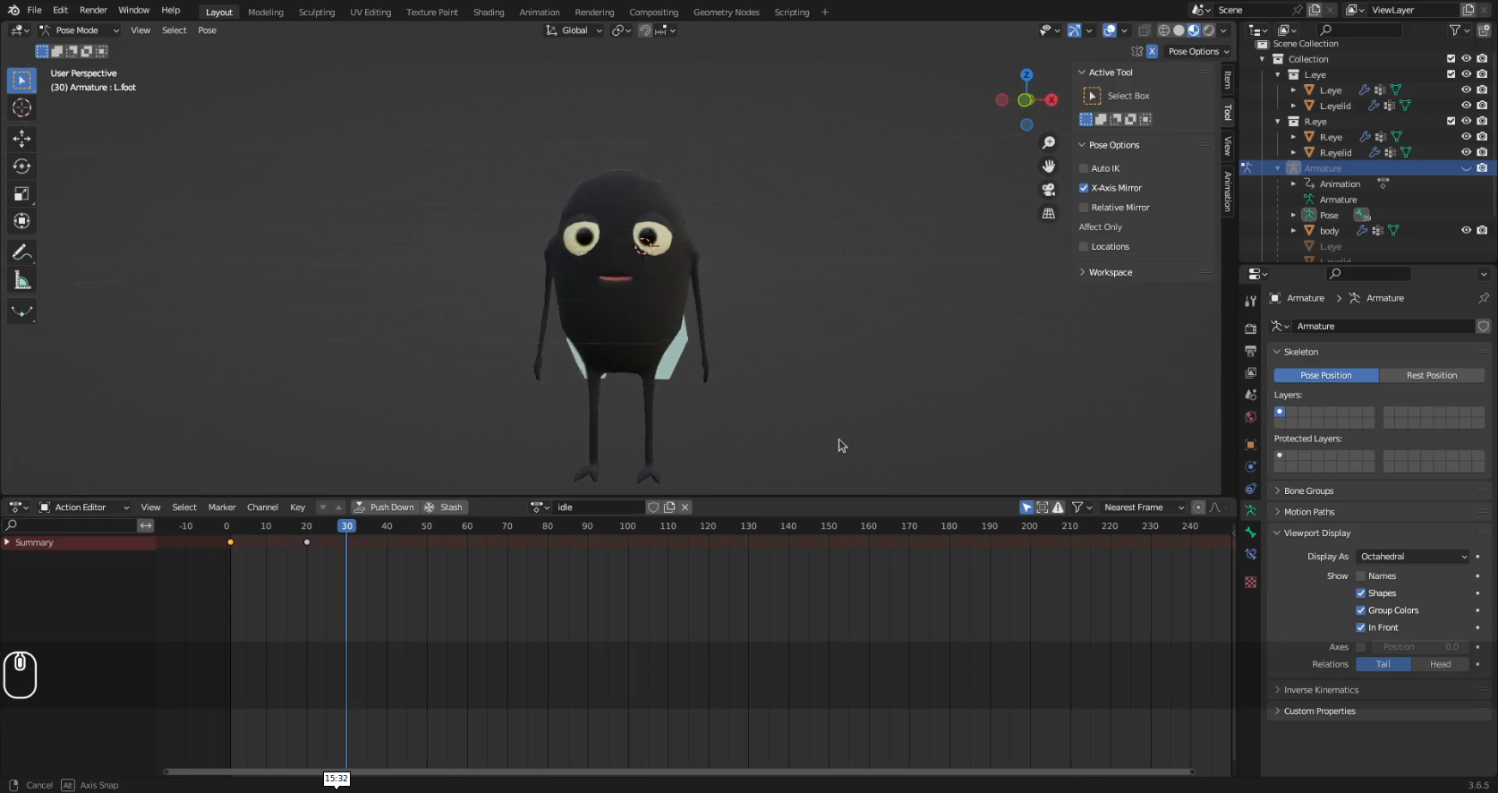Open World properties tab icon
1498x793 pixels.
[x=1250, y=417]
